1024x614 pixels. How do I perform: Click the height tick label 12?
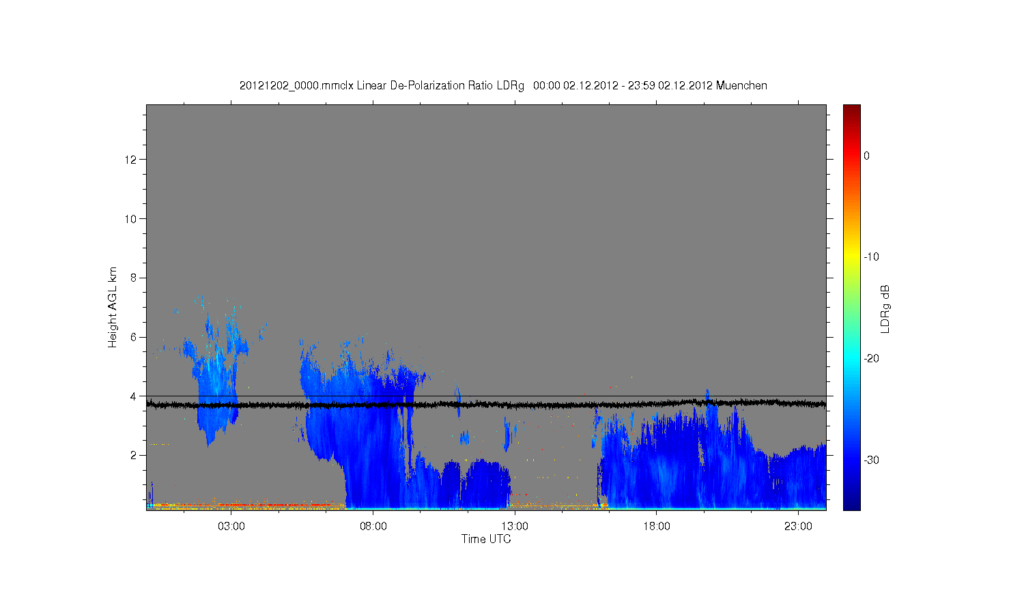[131, 160]
